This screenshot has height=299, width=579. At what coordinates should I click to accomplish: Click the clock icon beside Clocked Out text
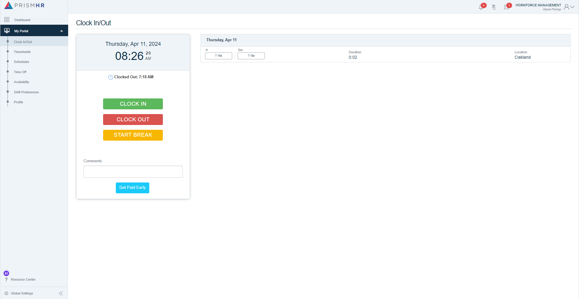(x=110, y=77)
